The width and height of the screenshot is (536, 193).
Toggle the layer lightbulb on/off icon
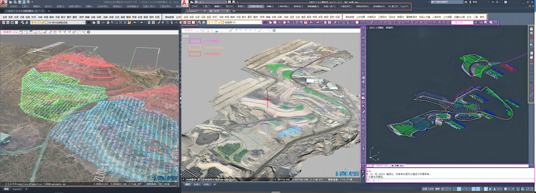point(32,22)
